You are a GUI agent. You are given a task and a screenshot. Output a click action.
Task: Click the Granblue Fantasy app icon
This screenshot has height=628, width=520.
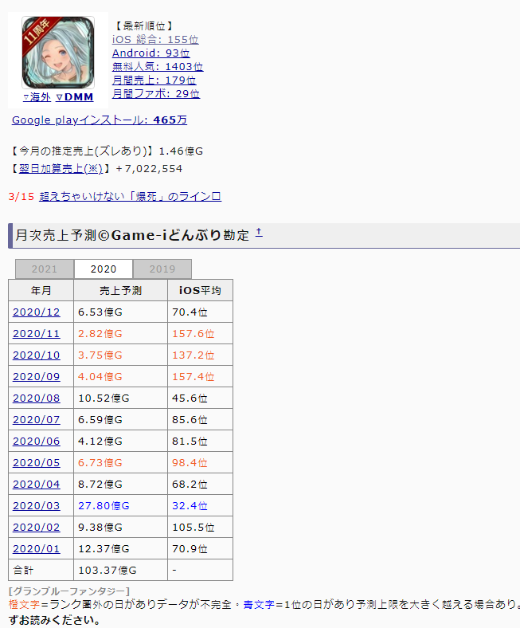[58, 53]
